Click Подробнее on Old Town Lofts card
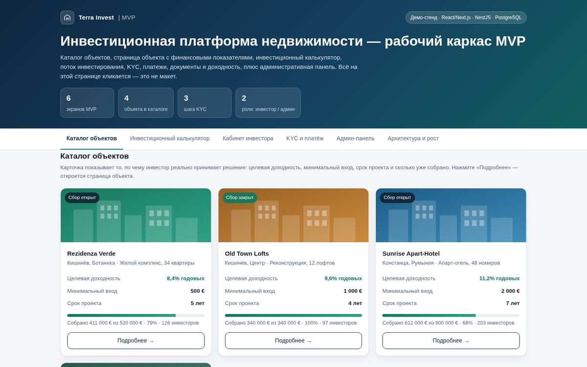Image resolution: width=587 pixels, height=367 pixels. pos(293,341)
